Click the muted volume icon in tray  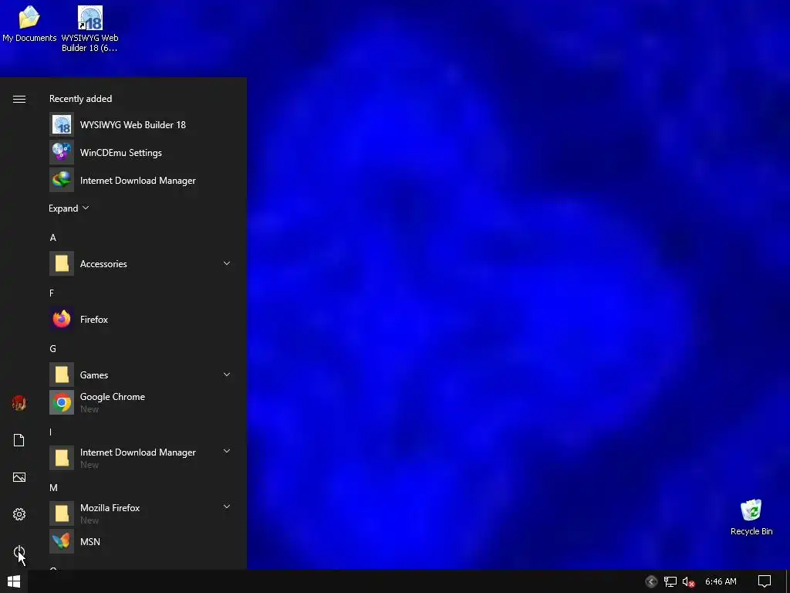[689, 582]
